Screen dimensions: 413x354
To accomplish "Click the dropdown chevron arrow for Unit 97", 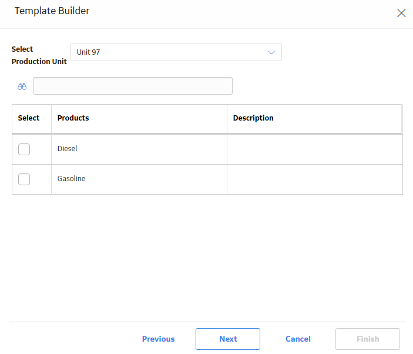I will click(271, 52).
